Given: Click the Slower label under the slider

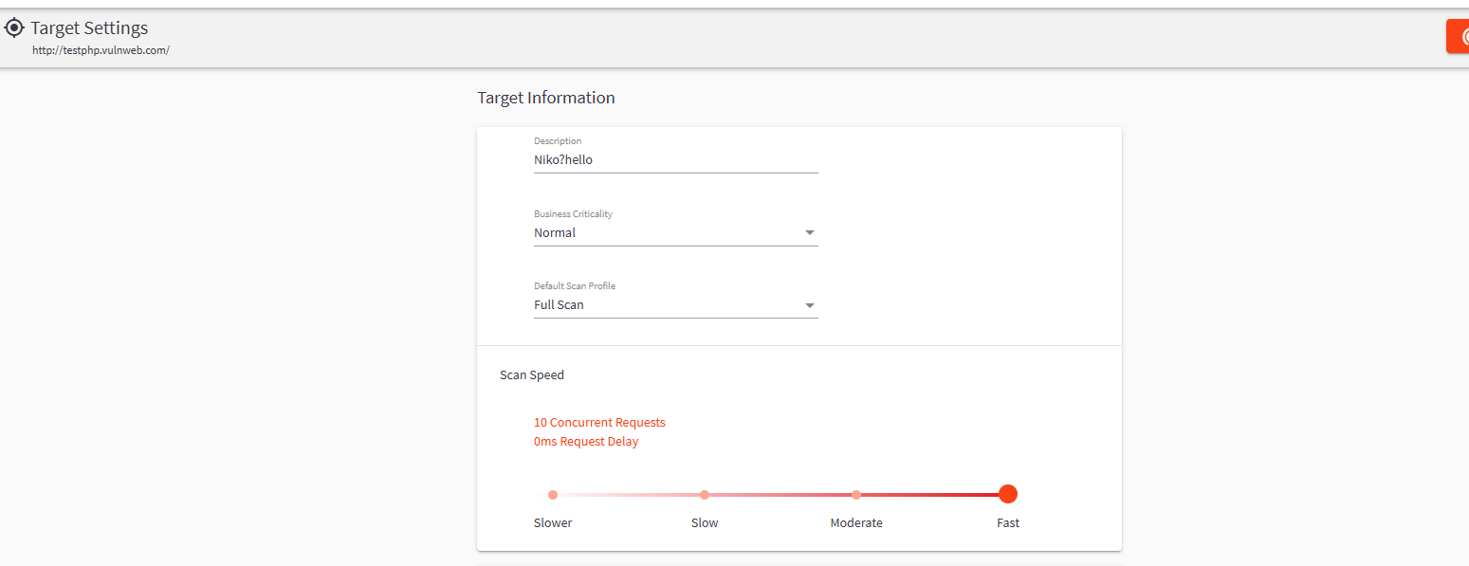Looking at the screenshot, I should pos(553,523).
